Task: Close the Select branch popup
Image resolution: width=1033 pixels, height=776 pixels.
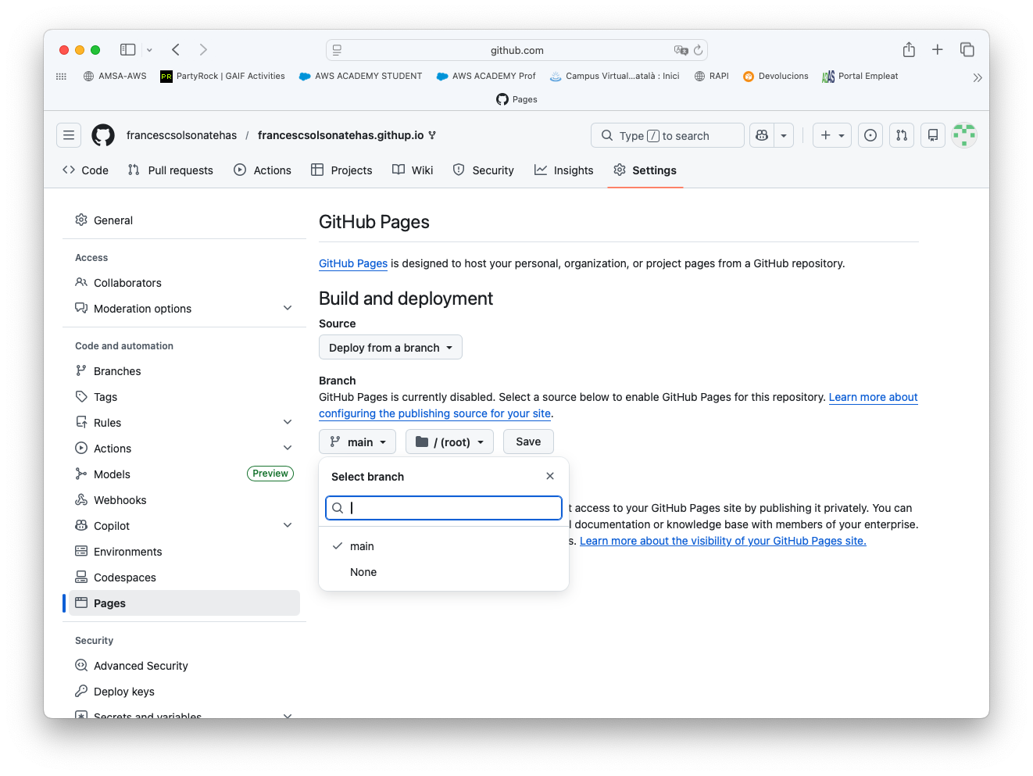Action: pyautogui.click(x=550, y=476)
